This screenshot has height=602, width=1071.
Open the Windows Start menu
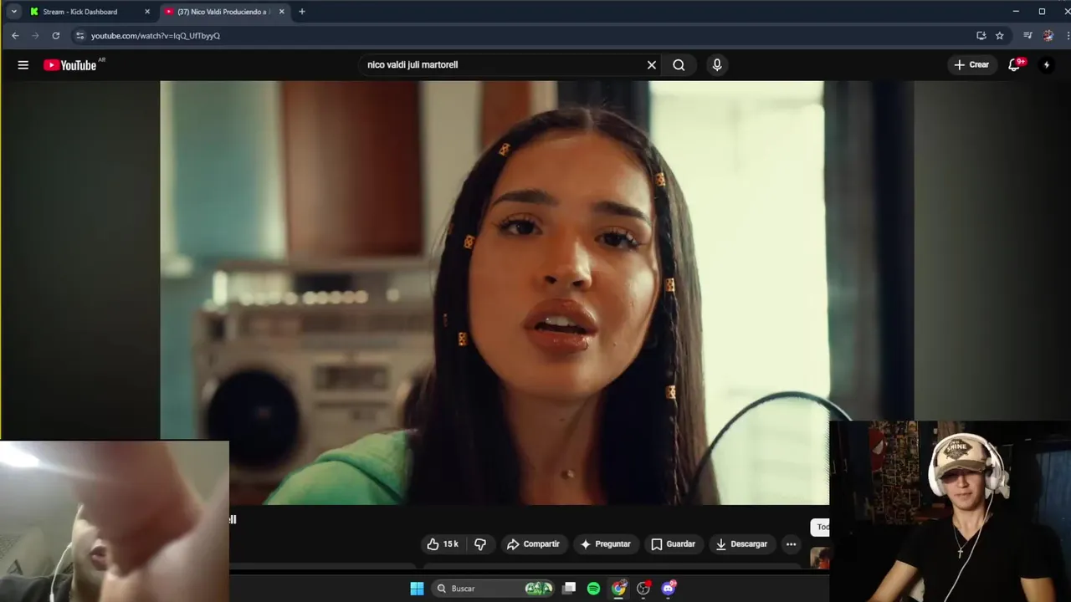417,589
